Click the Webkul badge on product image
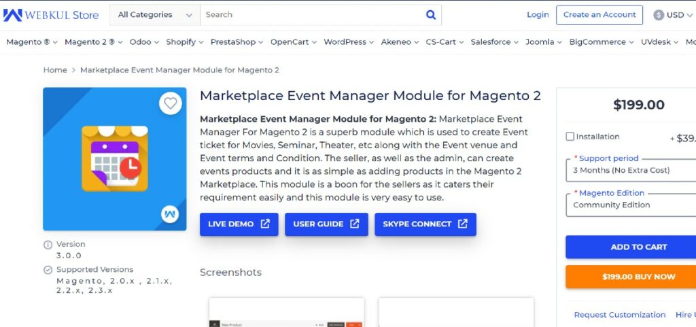The image size is (696, 327). (x=169, y=214)
